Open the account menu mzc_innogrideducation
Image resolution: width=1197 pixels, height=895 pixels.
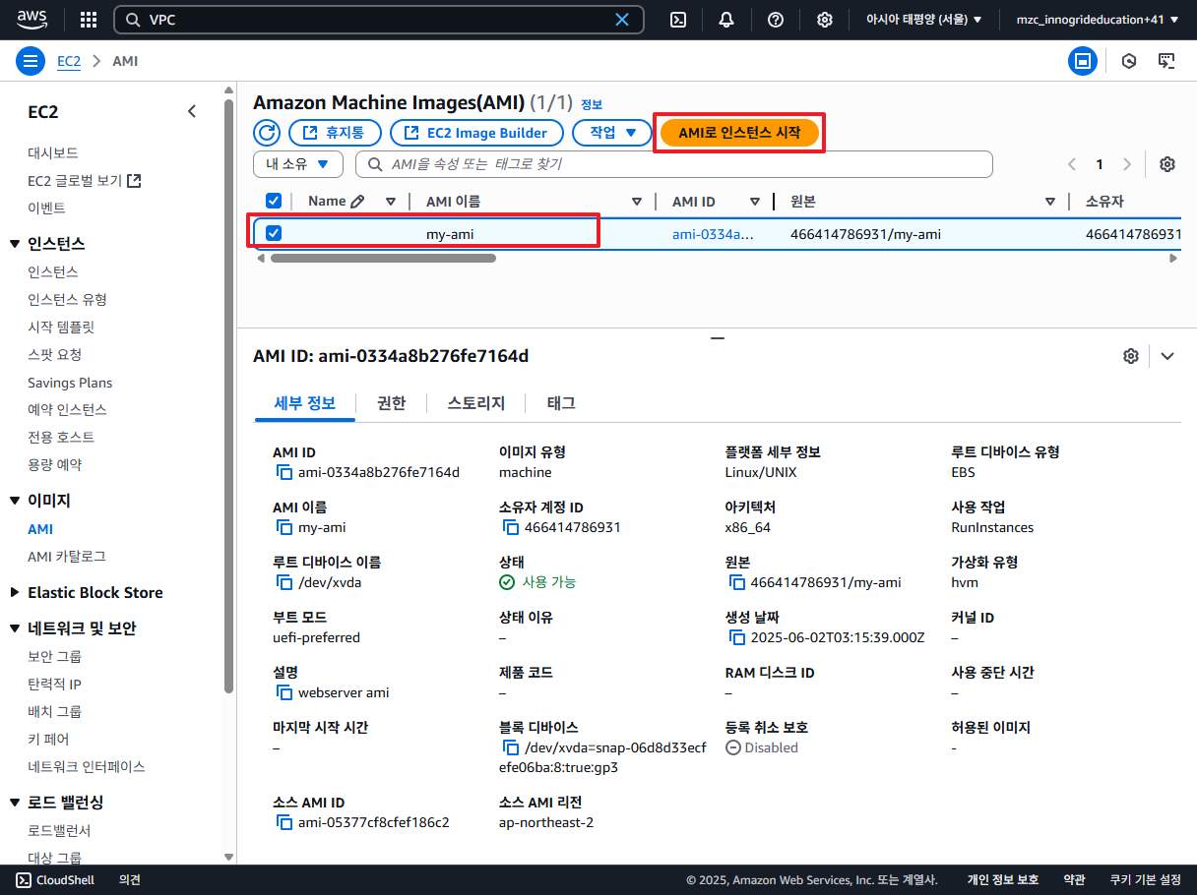[x=1097, y=20]
